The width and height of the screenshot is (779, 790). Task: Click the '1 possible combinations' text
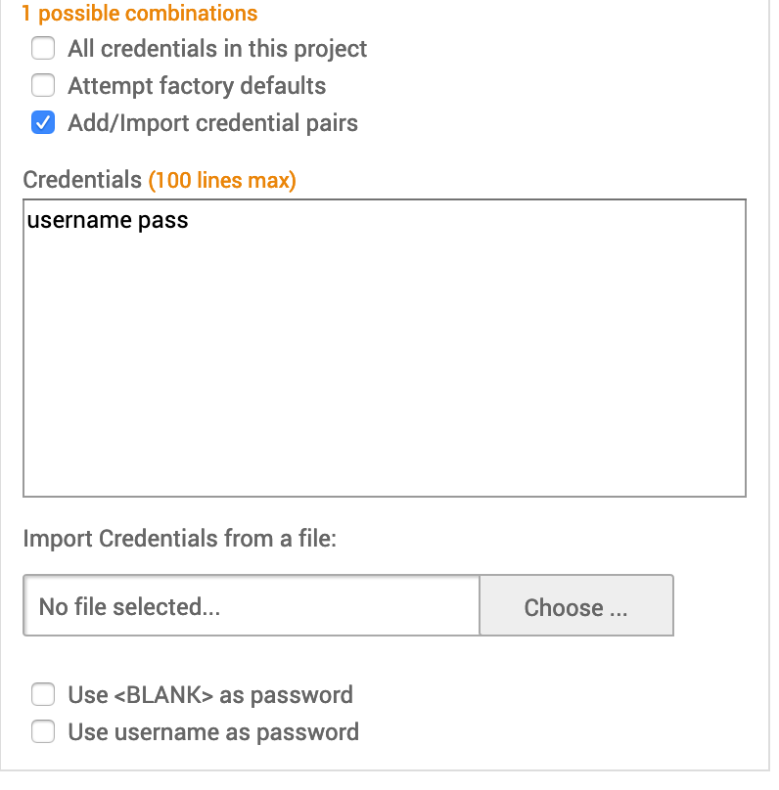(x=139, y=14)
